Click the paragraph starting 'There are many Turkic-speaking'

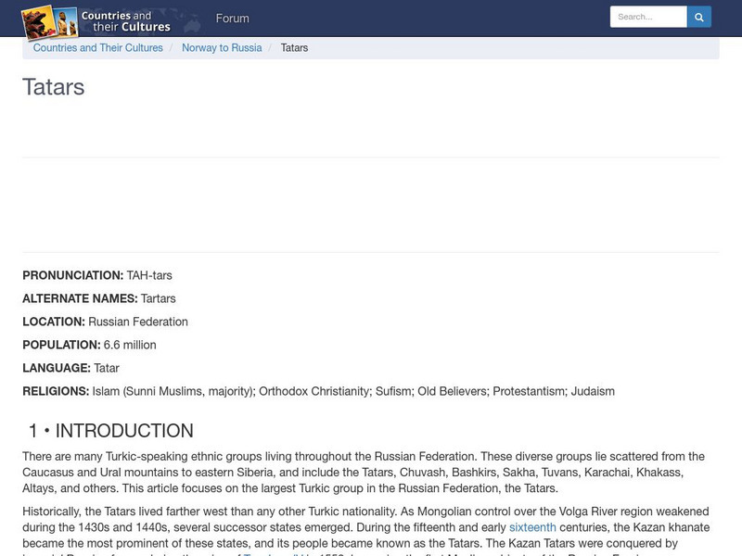tap(364, 473)
